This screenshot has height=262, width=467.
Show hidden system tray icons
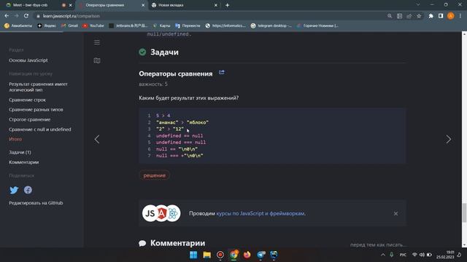pos(382,255)
